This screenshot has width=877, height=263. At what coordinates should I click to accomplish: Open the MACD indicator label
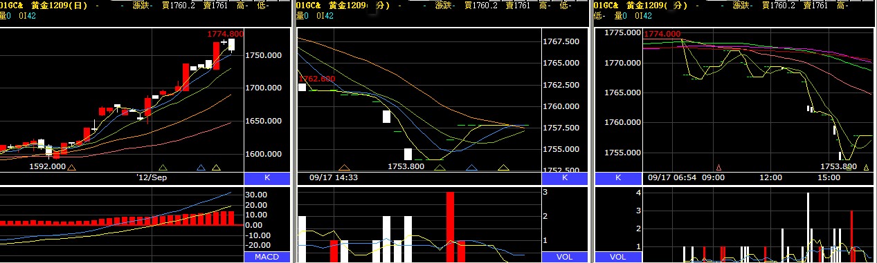(266, 257)
